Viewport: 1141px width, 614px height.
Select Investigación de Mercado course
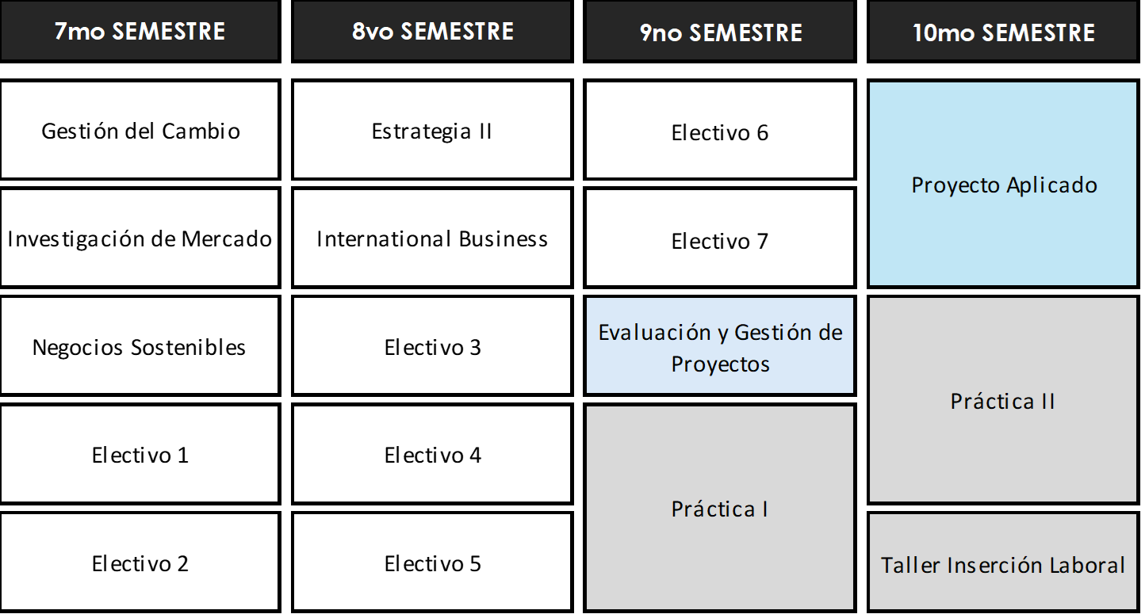tap(140, 238)
